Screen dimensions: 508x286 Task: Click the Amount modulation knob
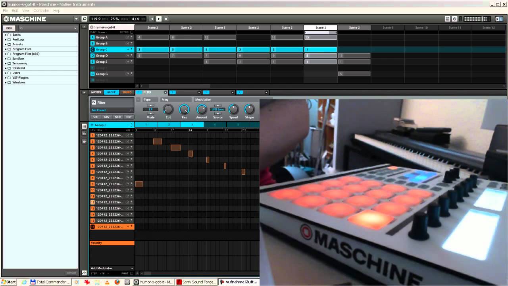click(x=202, y=109)
